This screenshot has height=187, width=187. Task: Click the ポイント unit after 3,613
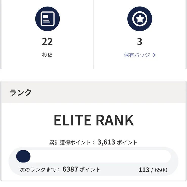click(x=127, y=143)
